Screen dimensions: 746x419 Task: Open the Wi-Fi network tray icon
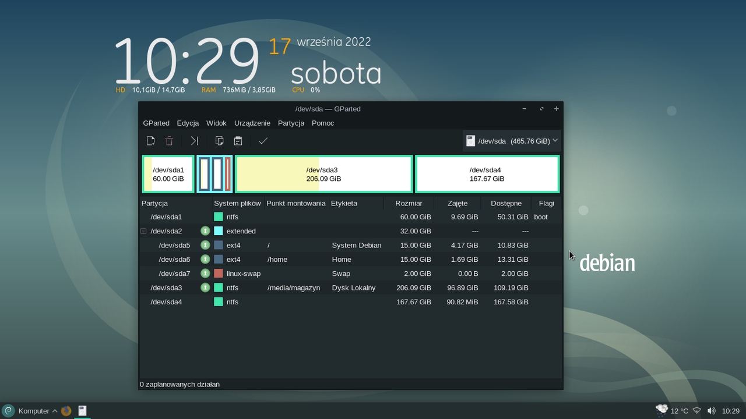(696, 411)
